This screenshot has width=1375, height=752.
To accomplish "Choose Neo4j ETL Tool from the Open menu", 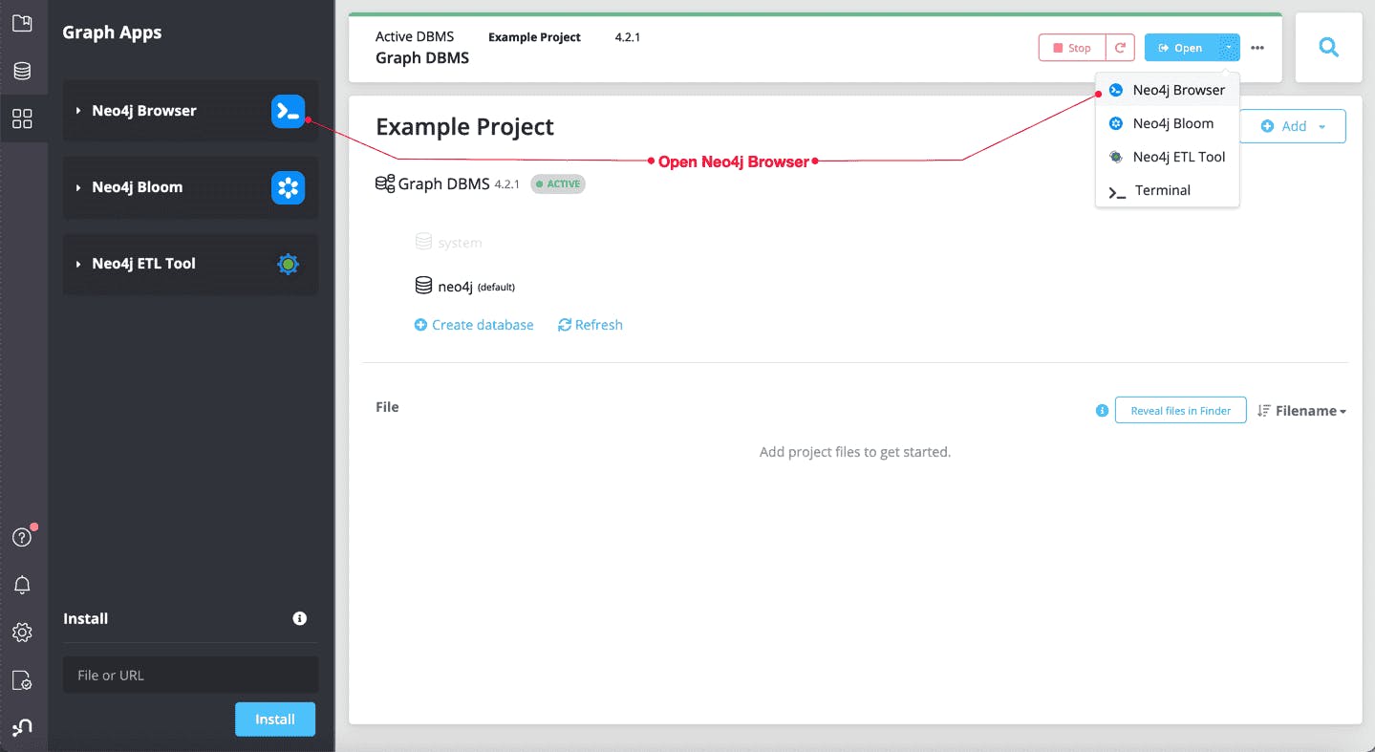I will [1168, 157].
